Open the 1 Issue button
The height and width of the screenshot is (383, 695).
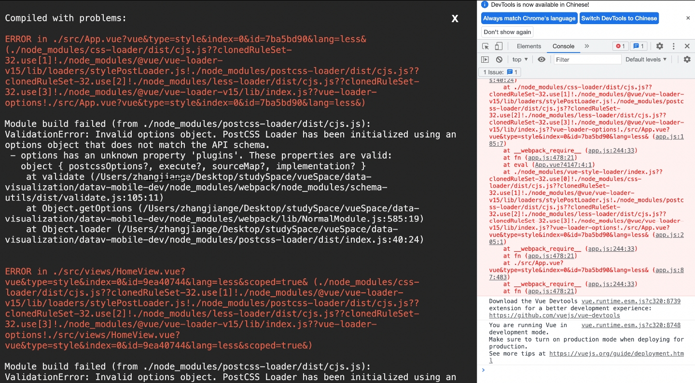point(500,72)
